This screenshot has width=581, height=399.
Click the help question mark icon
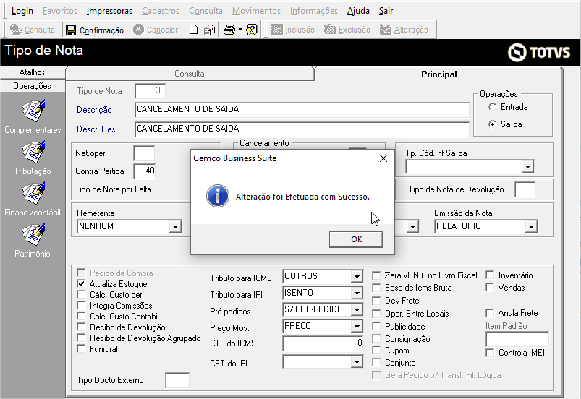[252, 30]
